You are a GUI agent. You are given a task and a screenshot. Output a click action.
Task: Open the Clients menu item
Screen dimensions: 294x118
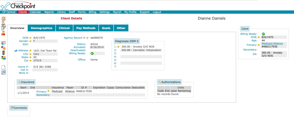tap(23, 12)
